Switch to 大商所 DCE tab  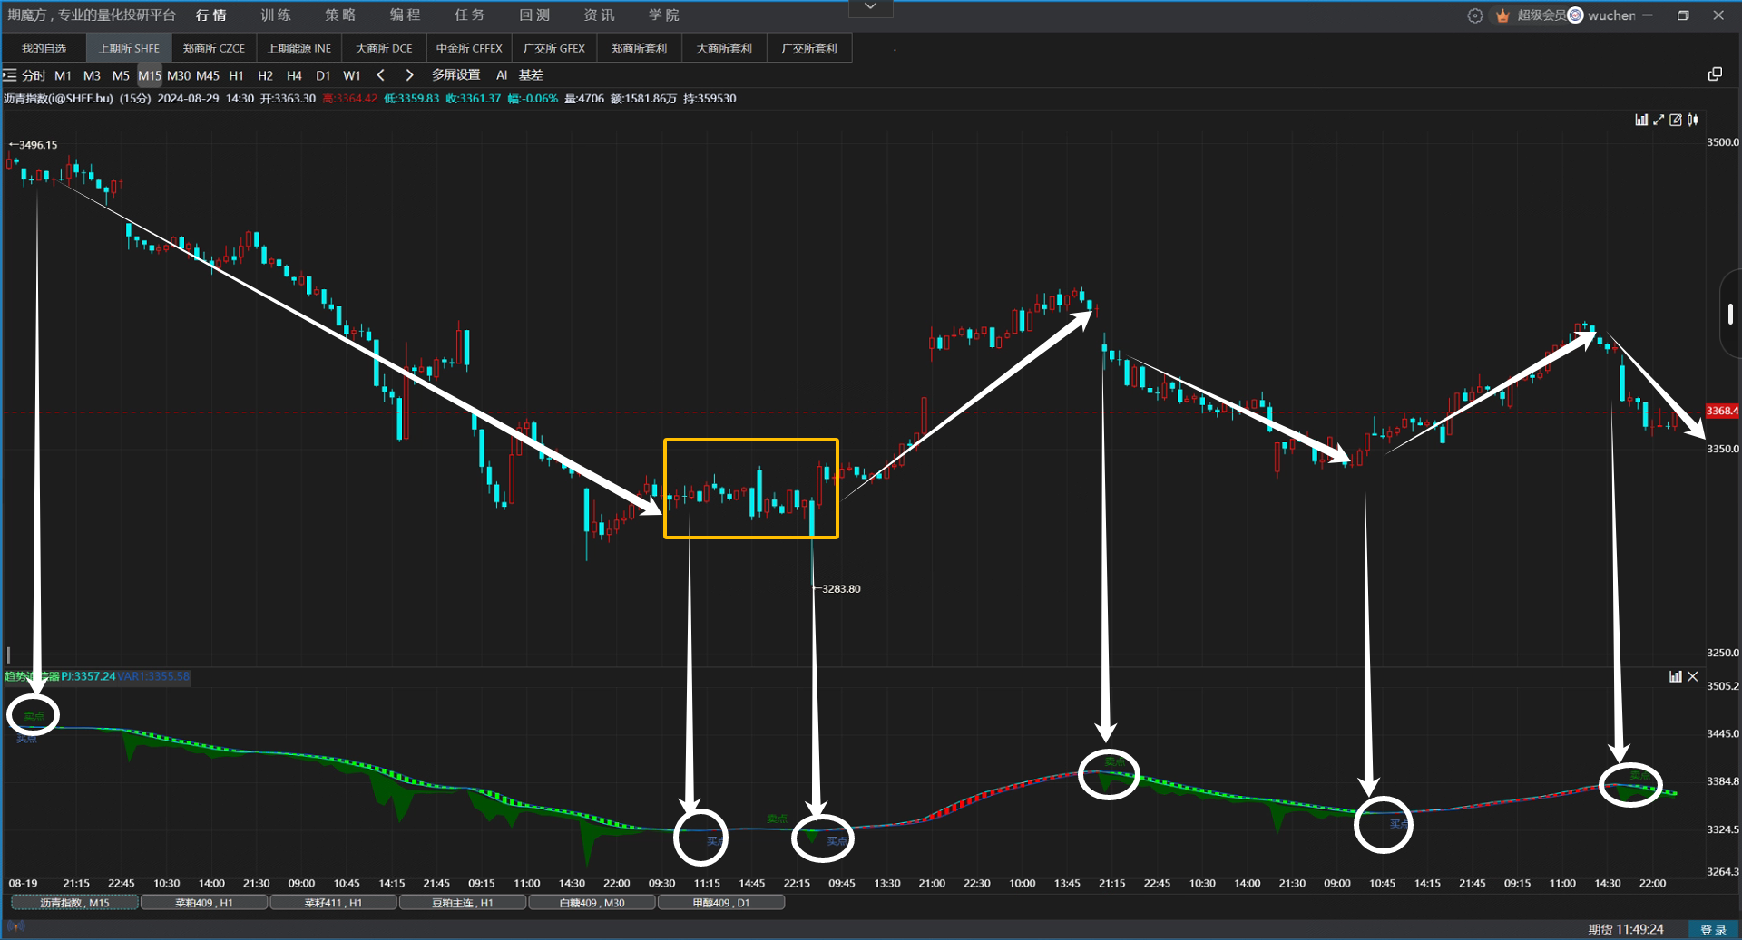click(384, 49)
